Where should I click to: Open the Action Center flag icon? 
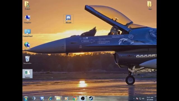137,98
